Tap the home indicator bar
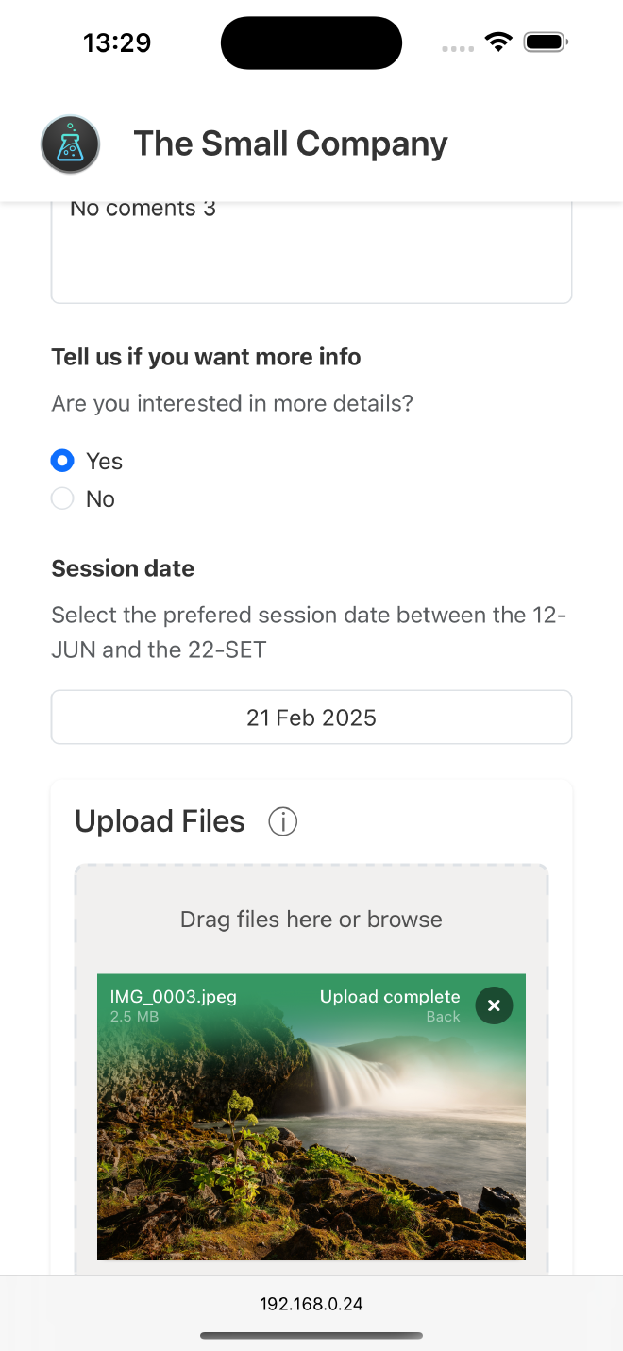Screen dimensions: 623x1351 click(x=311, y=1335)
